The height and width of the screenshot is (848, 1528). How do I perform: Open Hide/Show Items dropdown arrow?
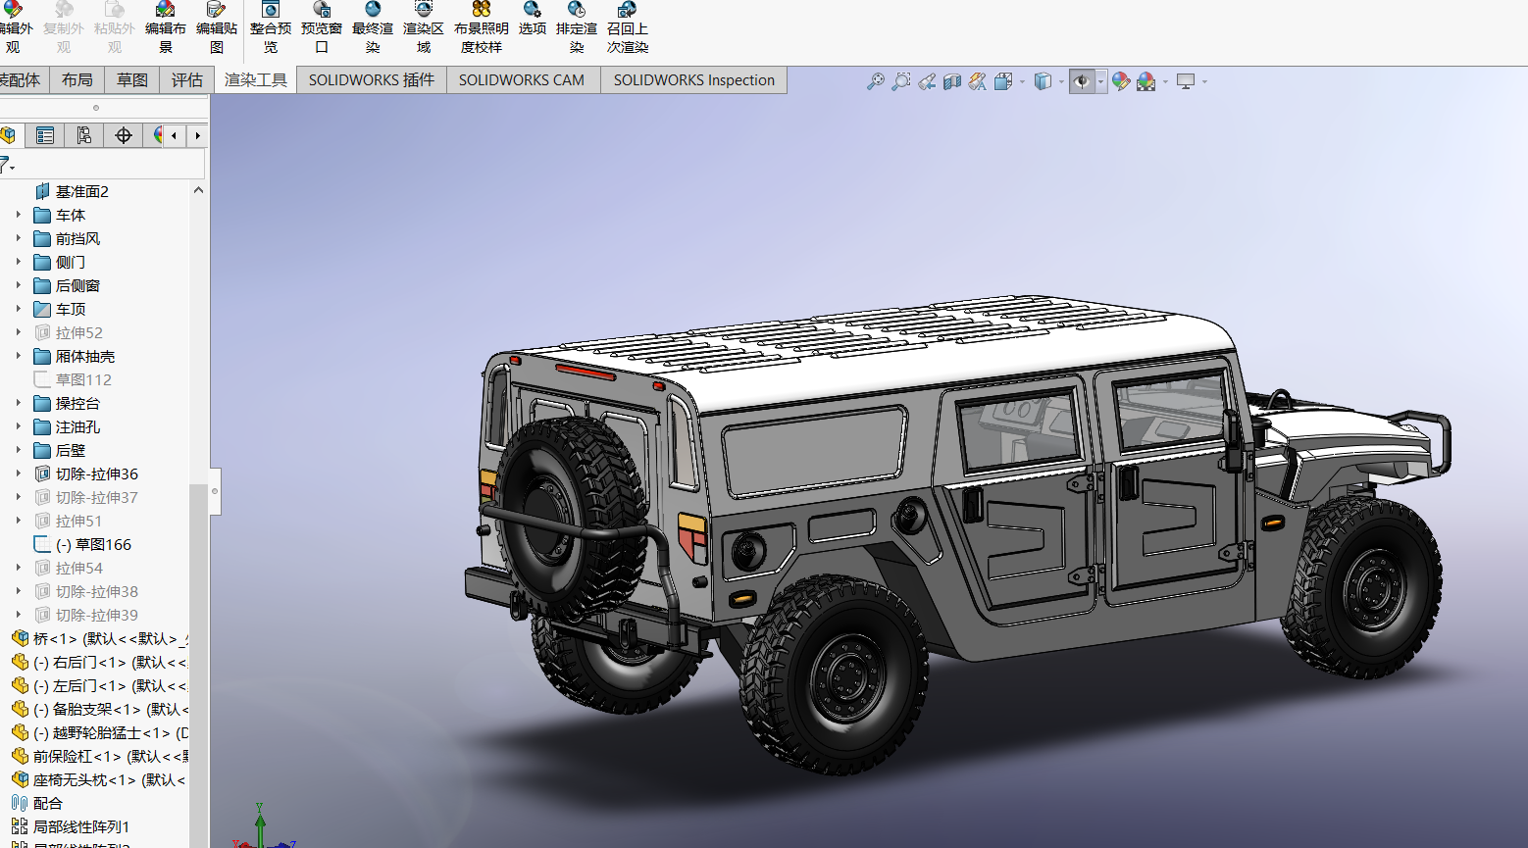[x=1100, y=81]
